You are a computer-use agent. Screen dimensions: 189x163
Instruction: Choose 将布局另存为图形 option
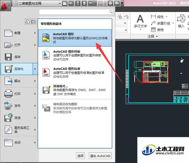75,108
